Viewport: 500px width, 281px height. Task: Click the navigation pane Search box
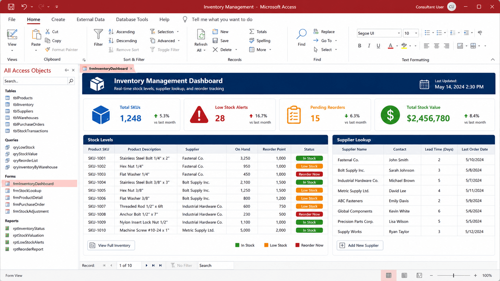[x=35, y=81]
